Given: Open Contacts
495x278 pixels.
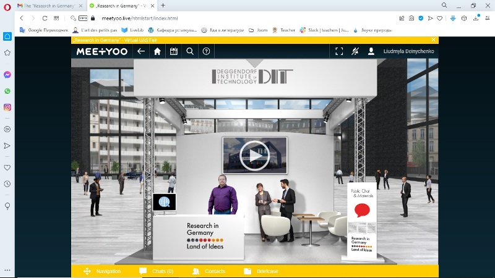Looking at the screenshot, I should (209, 271).
